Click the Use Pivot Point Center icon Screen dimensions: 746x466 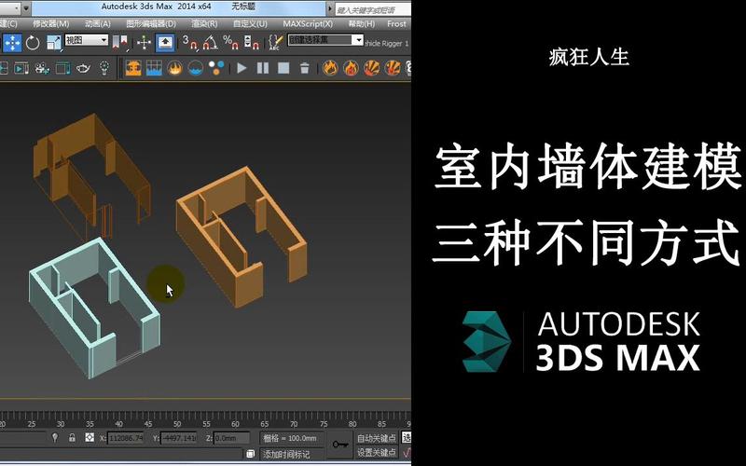pyautogui.click(x=120, y=43)
